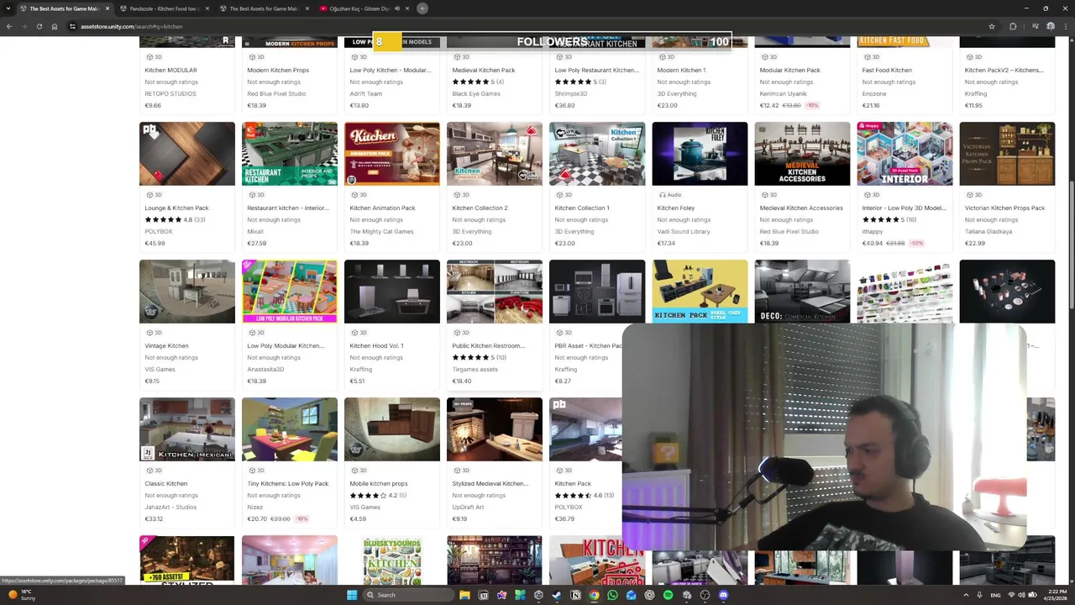Reload the page with the refresh icon

click(39, 26)
